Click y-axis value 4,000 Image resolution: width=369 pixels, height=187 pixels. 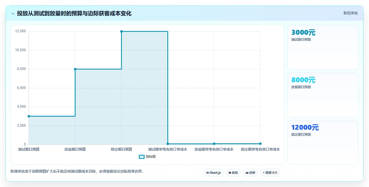21,107
